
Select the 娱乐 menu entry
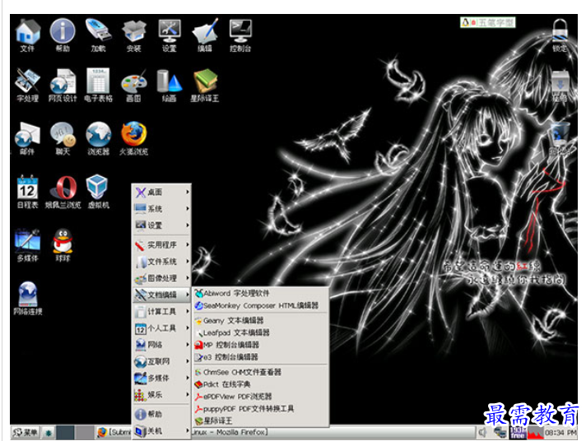click(x=162, y=395)
